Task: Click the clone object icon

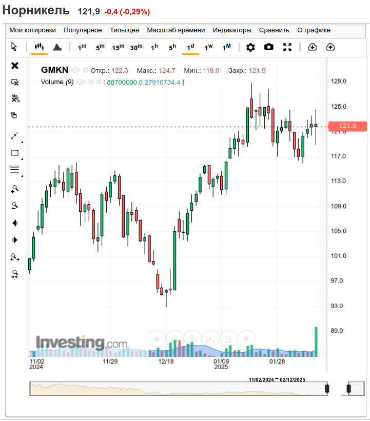Action: pyautogui.click(x=14, y=115)
